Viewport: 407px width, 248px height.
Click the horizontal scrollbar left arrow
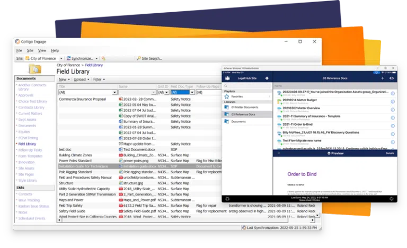point(59,220)
